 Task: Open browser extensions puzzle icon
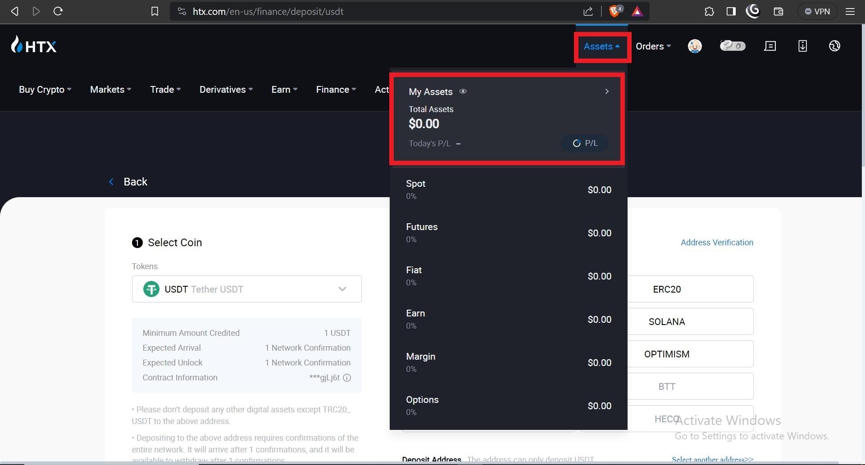pos(709,11)
